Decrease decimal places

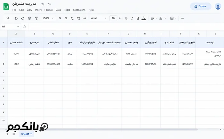(x=72, y=18)
